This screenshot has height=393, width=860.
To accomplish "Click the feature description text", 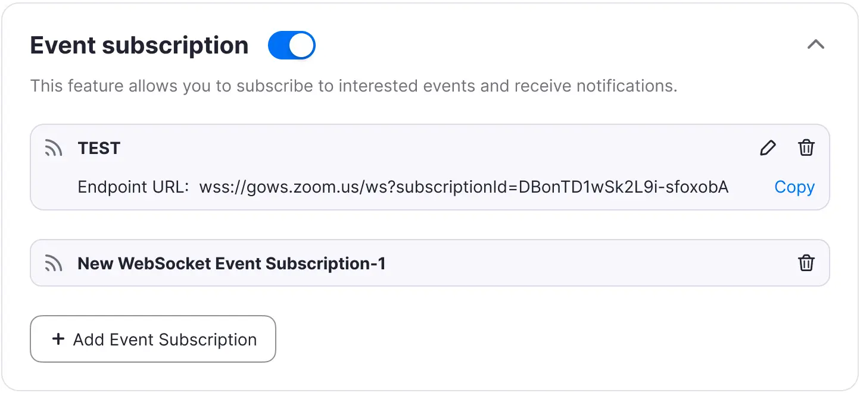I will click(353, 86).
